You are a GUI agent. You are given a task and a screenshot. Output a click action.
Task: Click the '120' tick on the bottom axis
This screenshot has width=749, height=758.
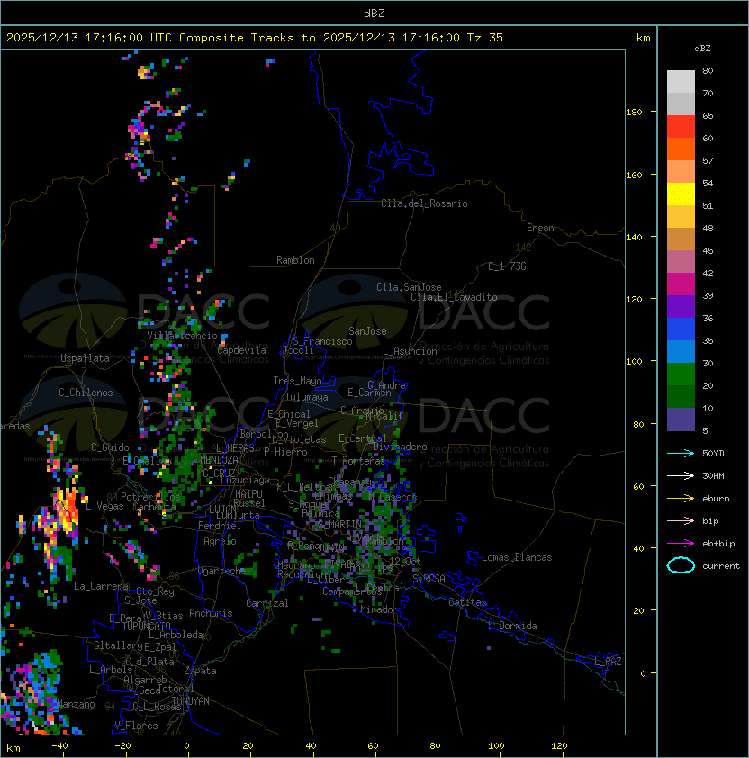[559, 746]
